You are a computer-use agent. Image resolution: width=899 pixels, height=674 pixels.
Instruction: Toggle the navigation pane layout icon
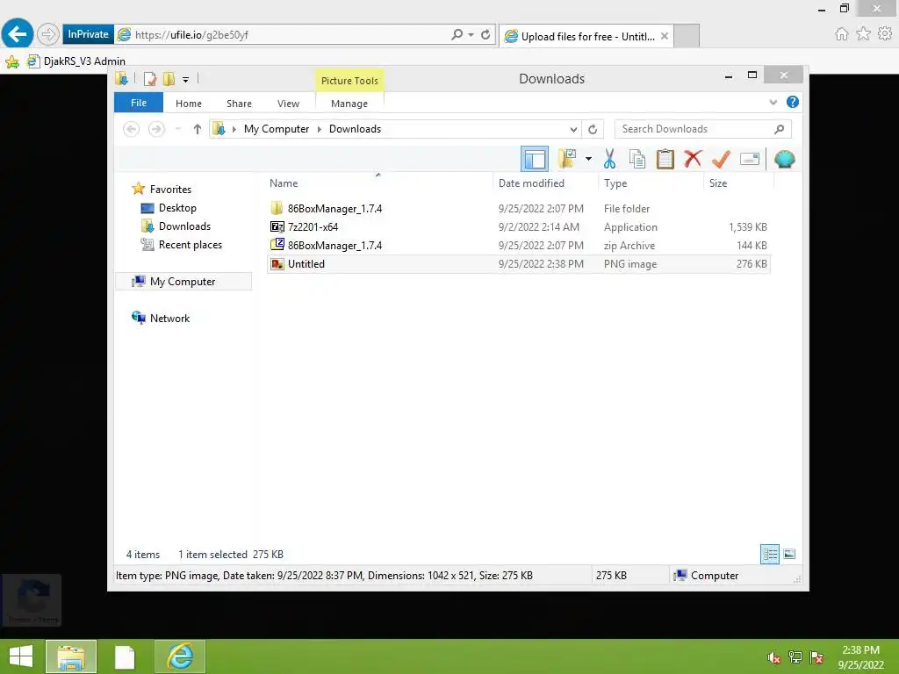click(535, 160)
